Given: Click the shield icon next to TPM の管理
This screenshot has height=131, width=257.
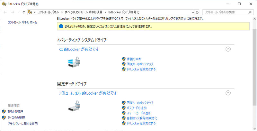Looking at the screenshot, I should [x=4, y=111].
